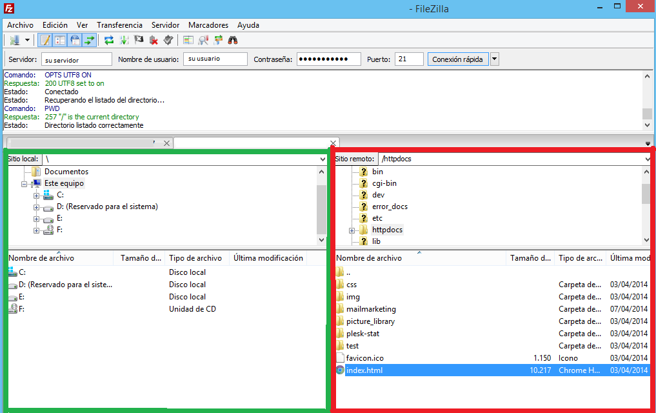Open the Archivo menu
656x413 pixels.
pyautogui.click(x=20, y=25)
